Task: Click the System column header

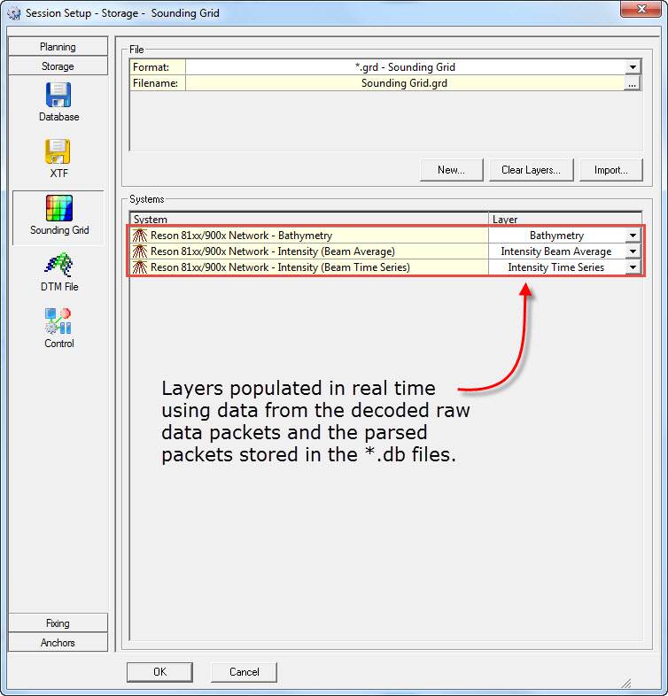Action: coord(309,220)
